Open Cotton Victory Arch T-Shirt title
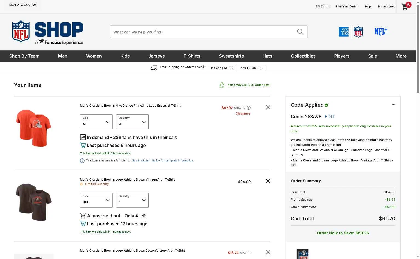Image resolution: width=420 pixels, height=259 pixels. [x=133, y=251]
